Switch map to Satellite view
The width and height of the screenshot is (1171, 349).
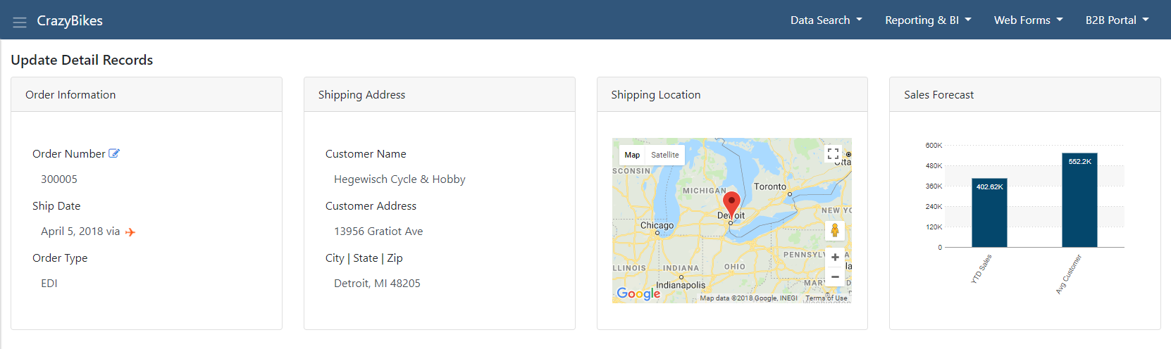pos(665,155)
